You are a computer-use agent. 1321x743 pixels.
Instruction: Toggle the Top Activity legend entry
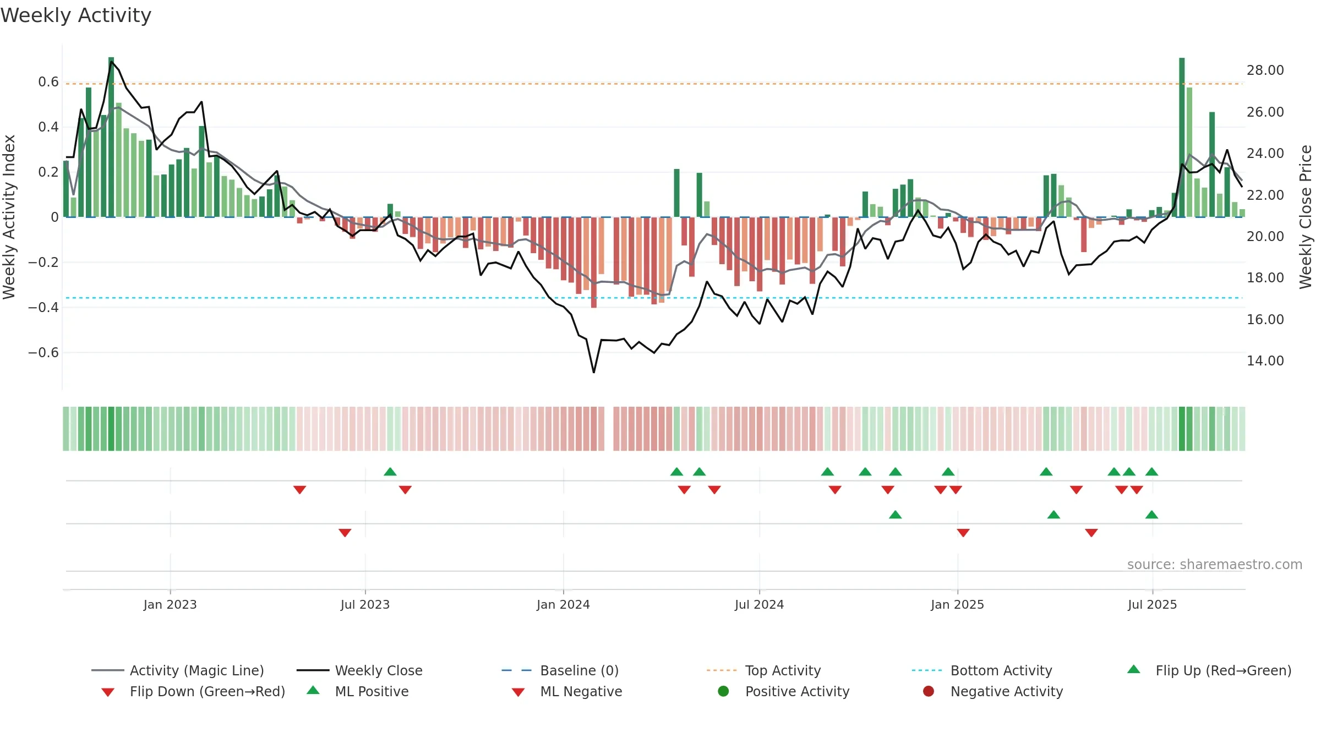click(763, 670)
